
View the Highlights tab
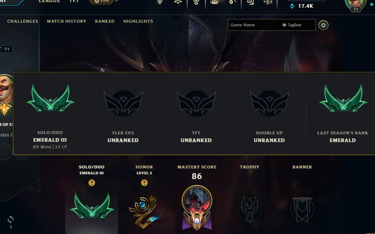(138, 21)
